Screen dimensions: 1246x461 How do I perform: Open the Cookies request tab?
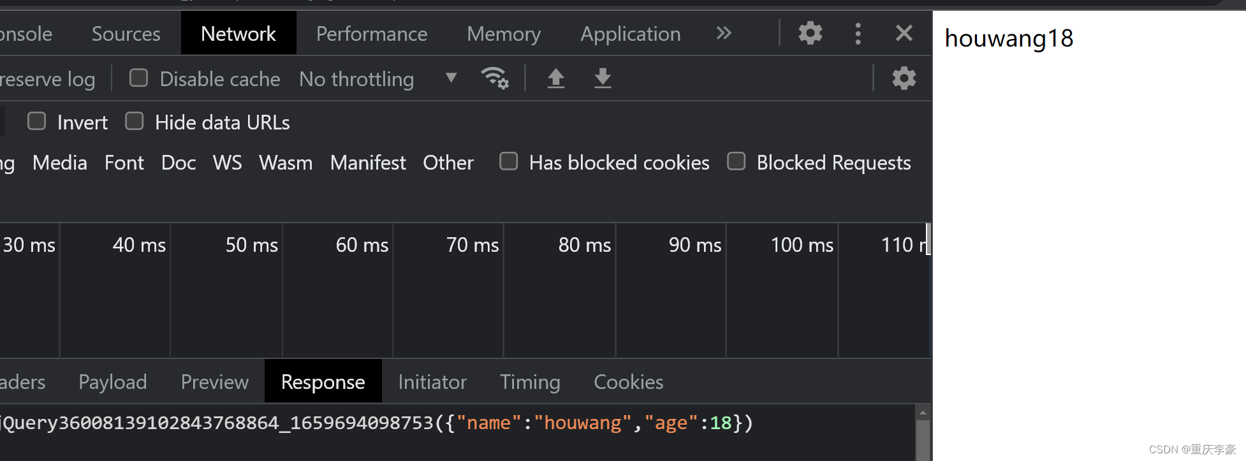pos(629,382)
